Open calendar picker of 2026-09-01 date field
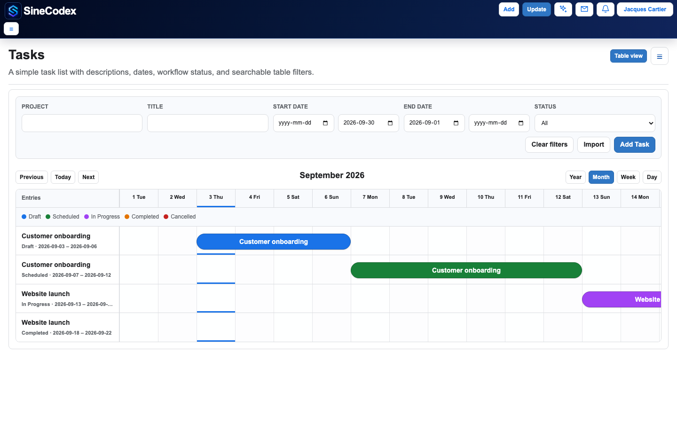The image size is (677, 423). (x=456, y=123)
